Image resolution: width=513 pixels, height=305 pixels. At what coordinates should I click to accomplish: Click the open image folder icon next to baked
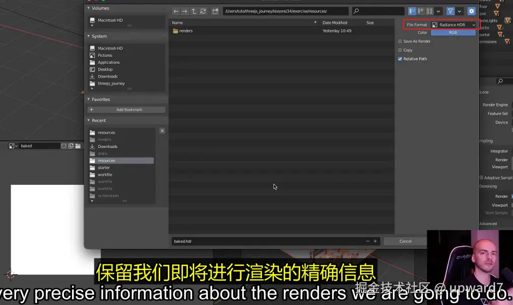[x=78, y=146]
